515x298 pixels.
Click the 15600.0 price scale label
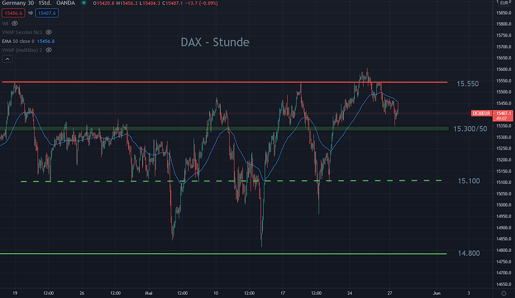[x=503, y=69]
